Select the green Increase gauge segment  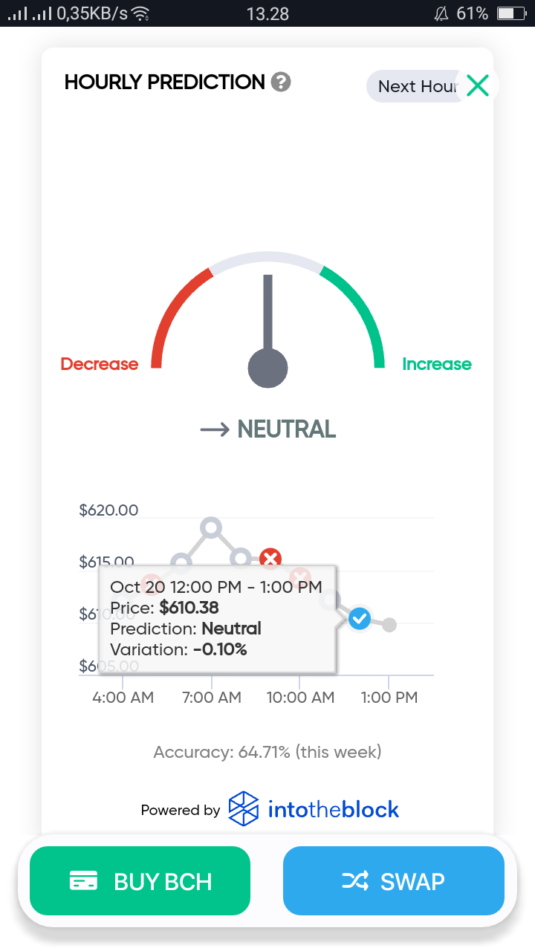(357, 314)
